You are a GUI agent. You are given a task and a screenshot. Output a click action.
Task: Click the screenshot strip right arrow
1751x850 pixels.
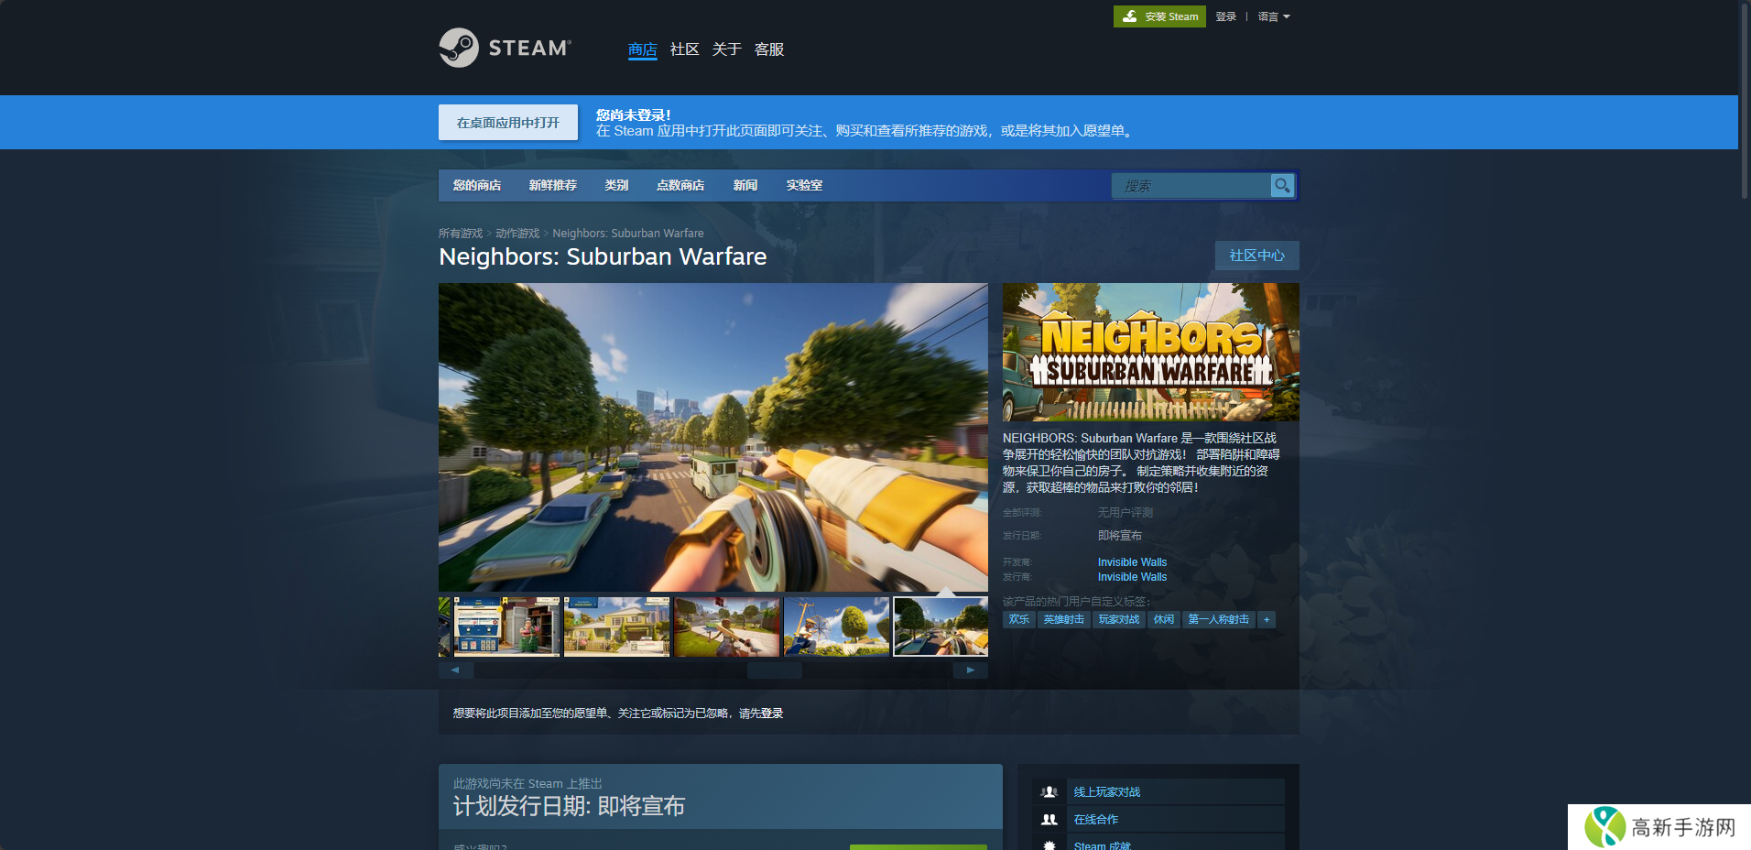point(971,670)
